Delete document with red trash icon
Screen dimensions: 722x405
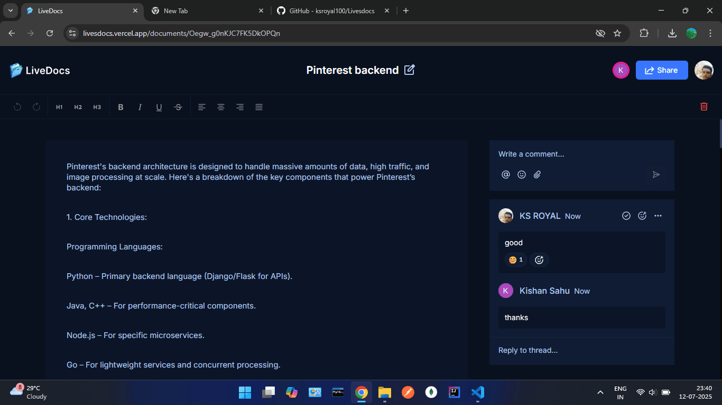tap(704, 107)
